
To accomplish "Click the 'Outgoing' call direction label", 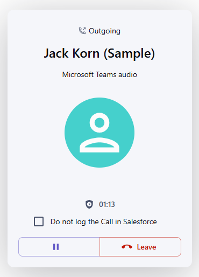I will click(x=104, y=31).
